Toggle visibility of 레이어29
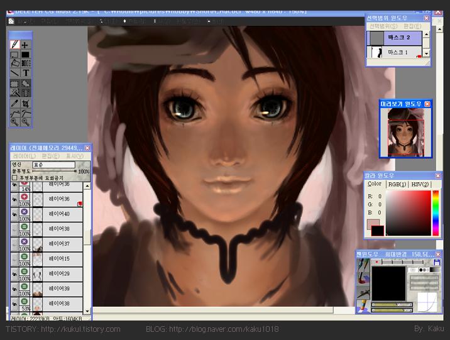The height and width of the screenshot is (340, 450). pos(14,274)
